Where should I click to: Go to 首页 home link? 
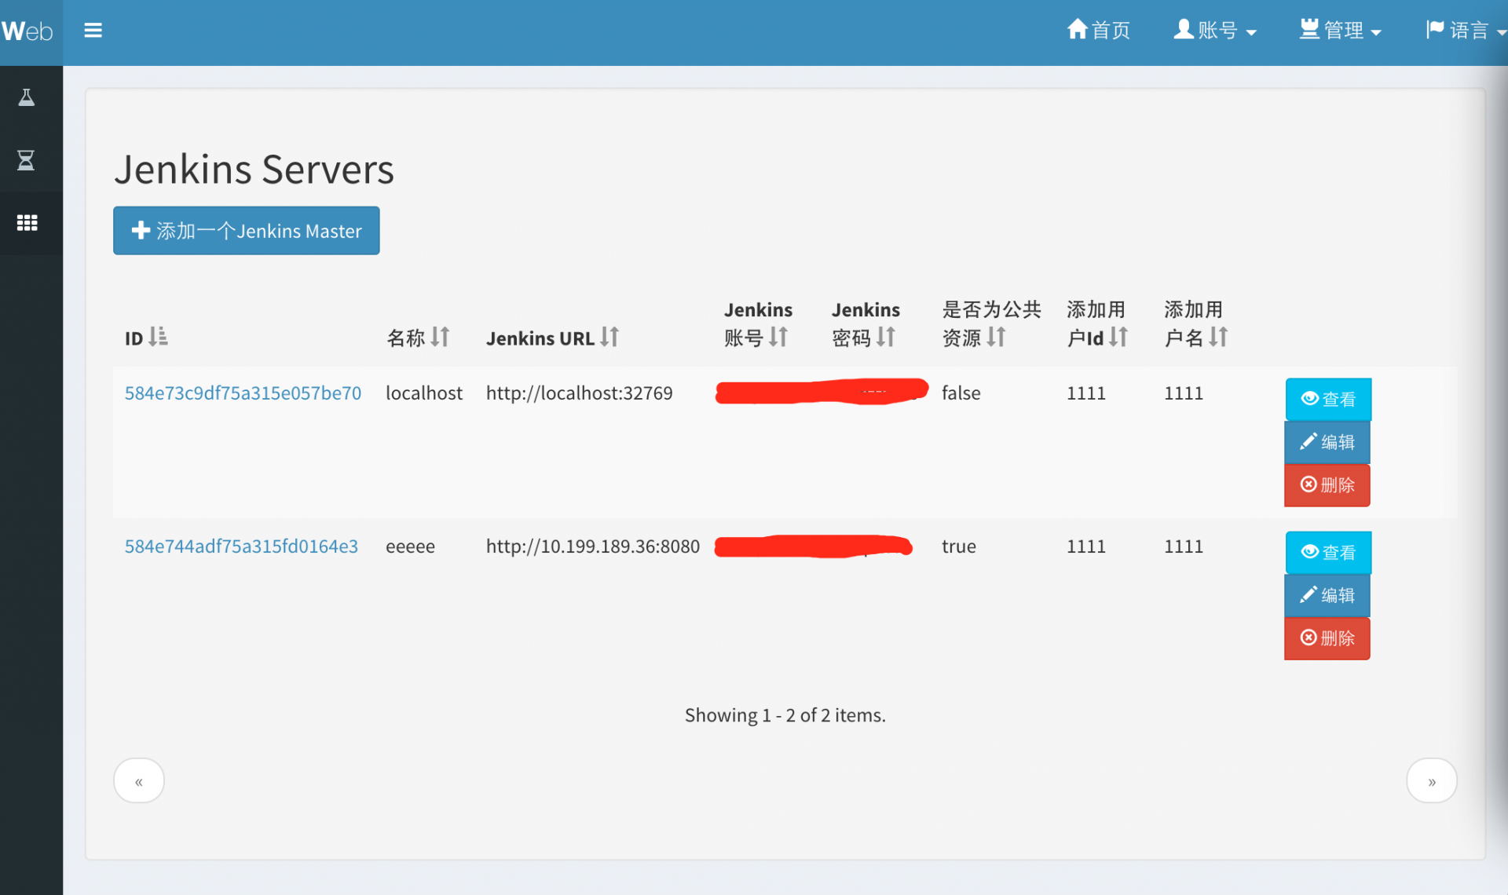[1098, 31]
